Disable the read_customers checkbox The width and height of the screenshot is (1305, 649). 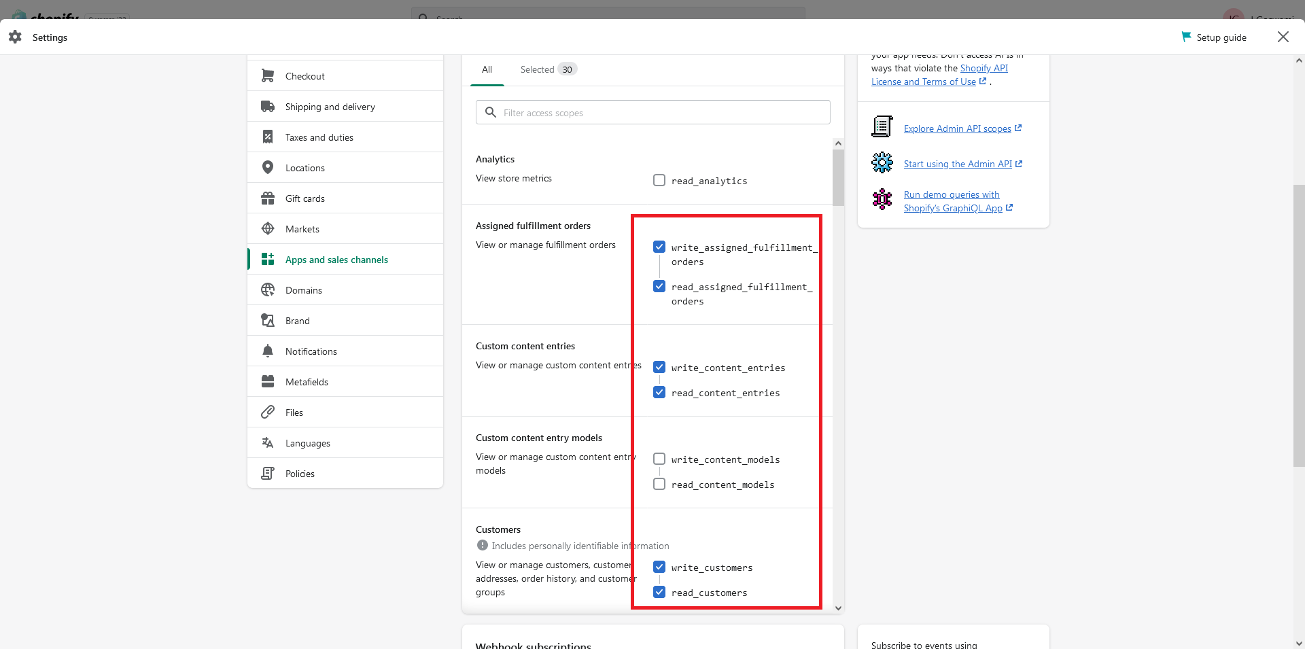pos(659,592)
